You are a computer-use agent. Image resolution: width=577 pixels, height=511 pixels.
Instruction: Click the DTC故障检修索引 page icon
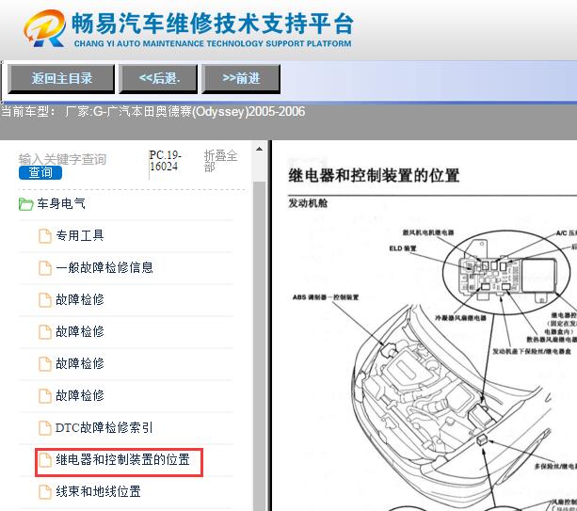click(x=45, y=428)
